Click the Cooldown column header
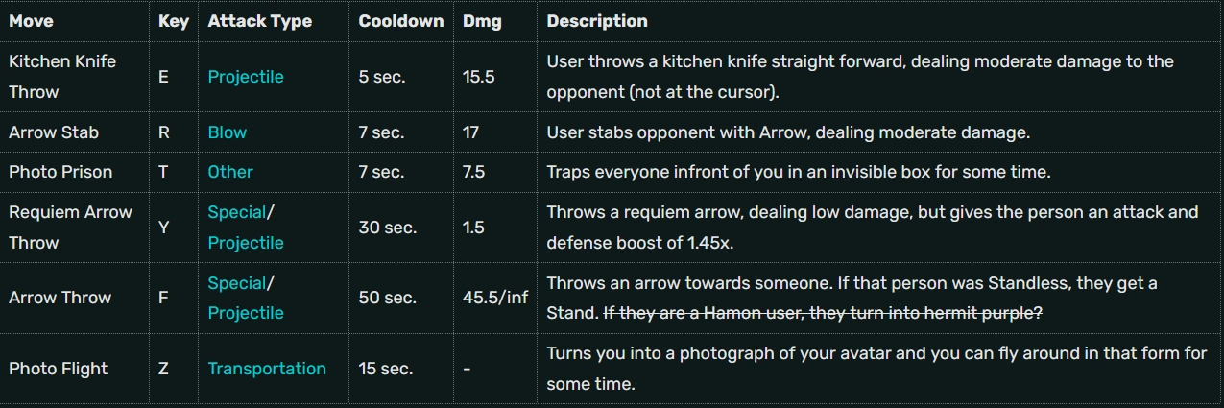The image size is (1224, 408). click(401, 21)
